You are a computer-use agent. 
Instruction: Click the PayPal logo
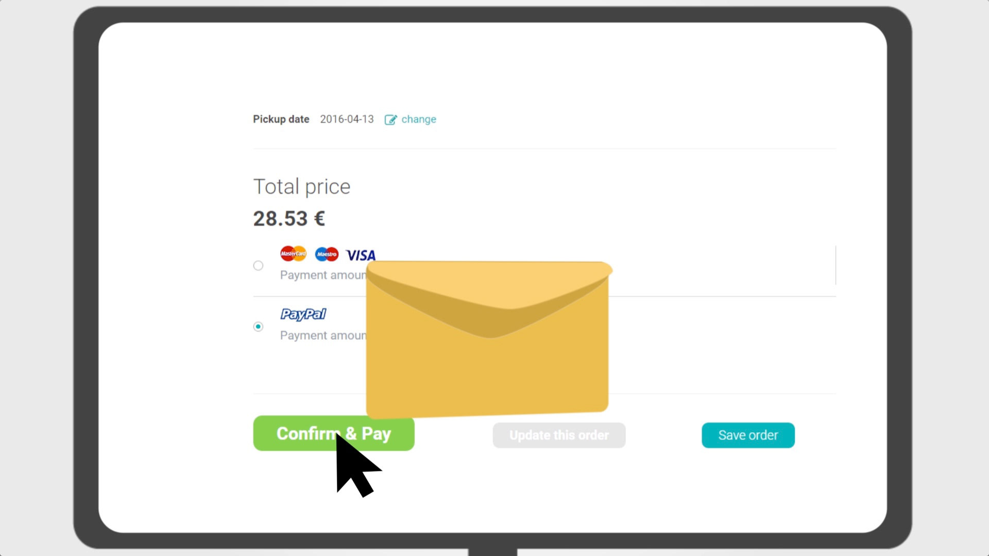click(x=303, y=314)
